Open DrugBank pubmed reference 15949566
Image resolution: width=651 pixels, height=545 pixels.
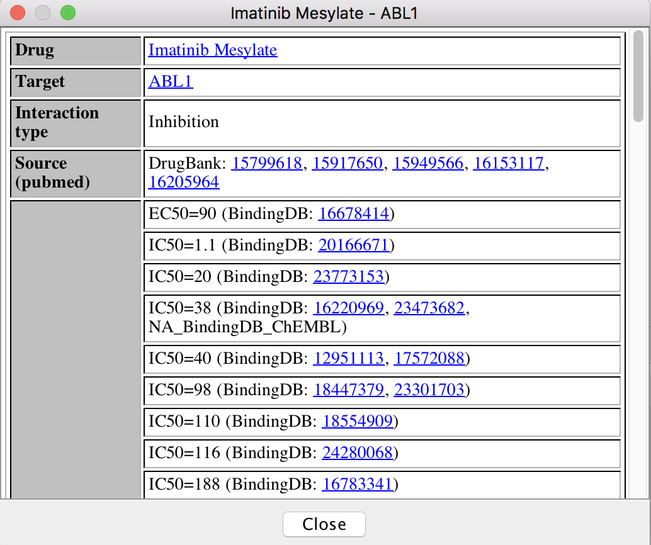tap(427, 163)
